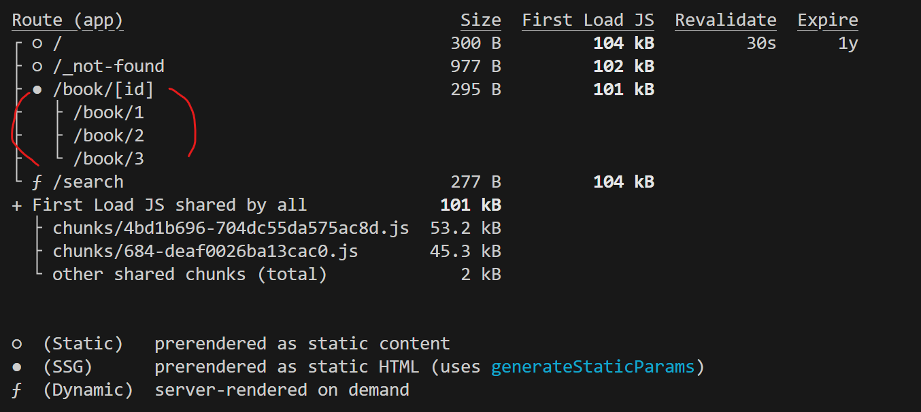The width and height of the screenshot is (921, 412).
Task: Click the Revalidate column header
Action: [725, 20]
